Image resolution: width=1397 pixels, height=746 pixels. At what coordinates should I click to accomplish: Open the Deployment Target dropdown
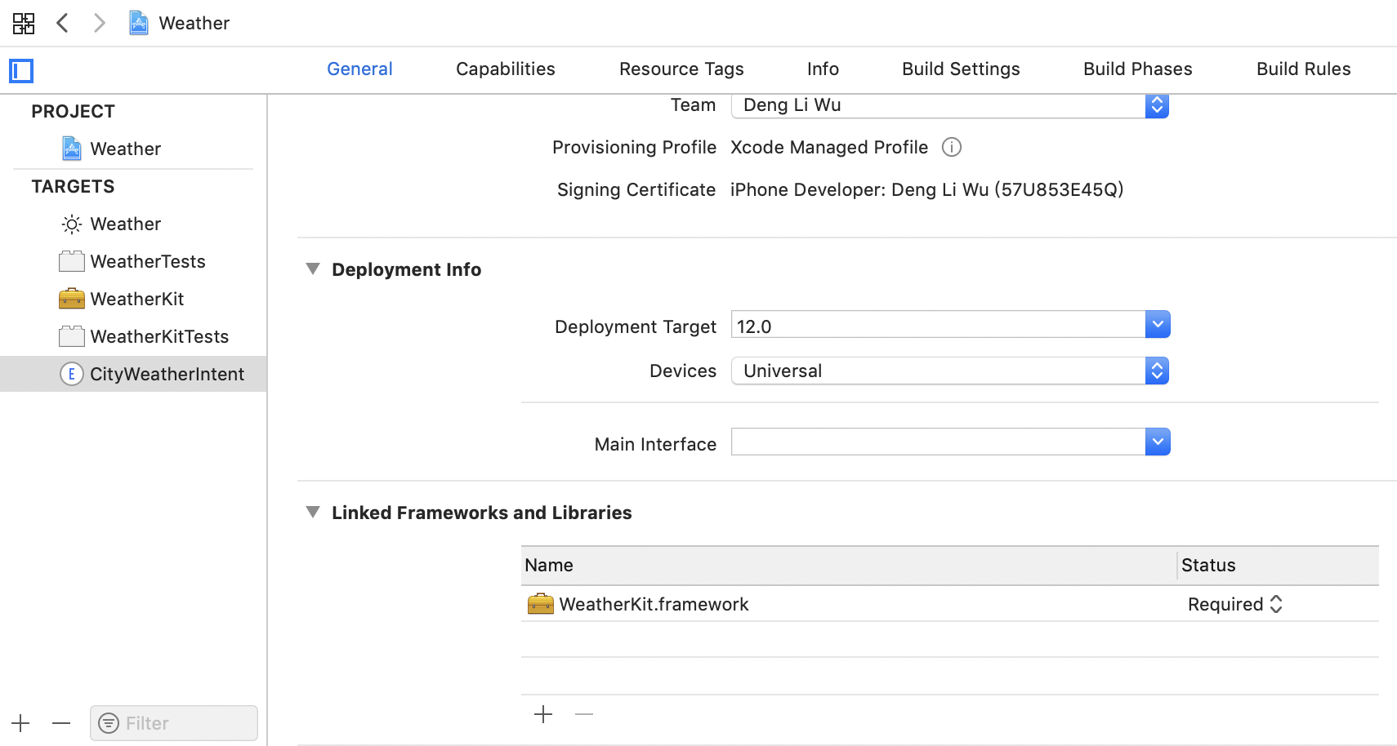click(1157, 325)
